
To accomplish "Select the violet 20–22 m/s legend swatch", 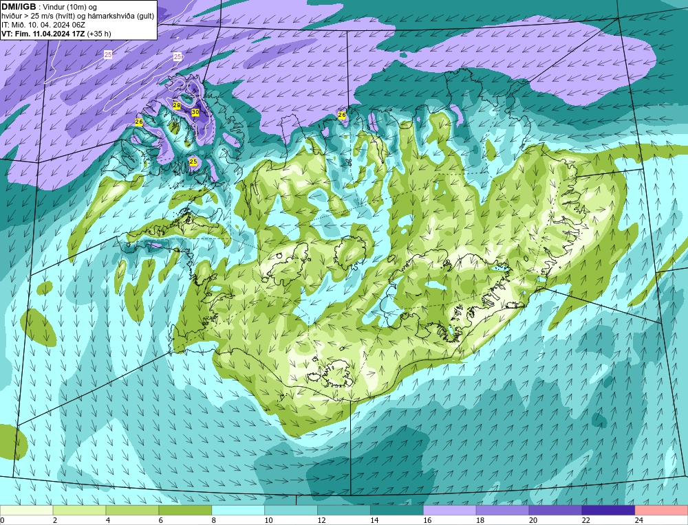I will (555, 510).
